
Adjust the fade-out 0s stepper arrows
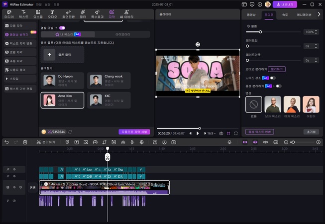(316, 60)
